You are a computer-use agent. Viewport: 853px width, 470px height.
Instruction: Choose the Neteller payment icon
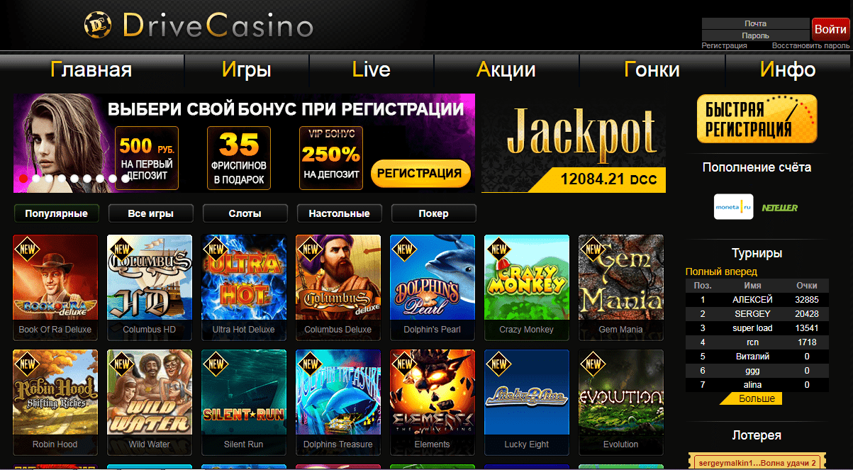780,208
